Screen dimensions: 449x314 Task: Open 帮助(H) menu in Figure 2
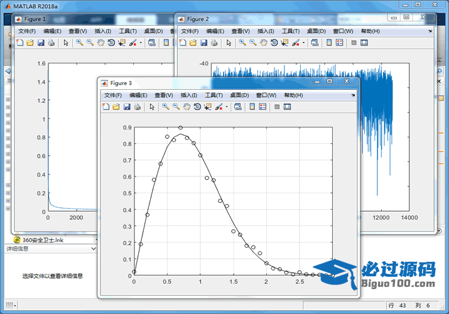pyautogui.click(x=370, y=31)
